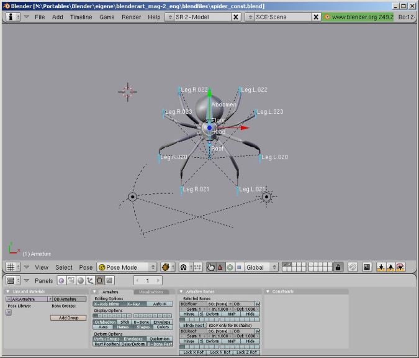The height and width of the screenshot is (358, 419).
Task: Toggle the X-Ray armature option
Action: (133, 304)
